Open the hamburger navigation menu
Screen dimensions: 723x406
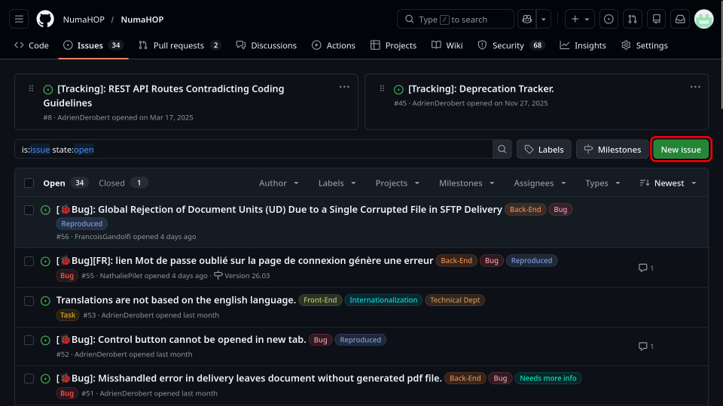pyautogui.click(x=20, y=19)
